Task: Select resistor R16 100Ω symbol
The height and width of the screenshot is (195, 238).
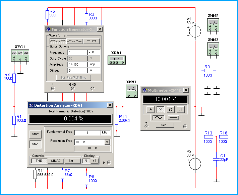Action: point(224,137)
